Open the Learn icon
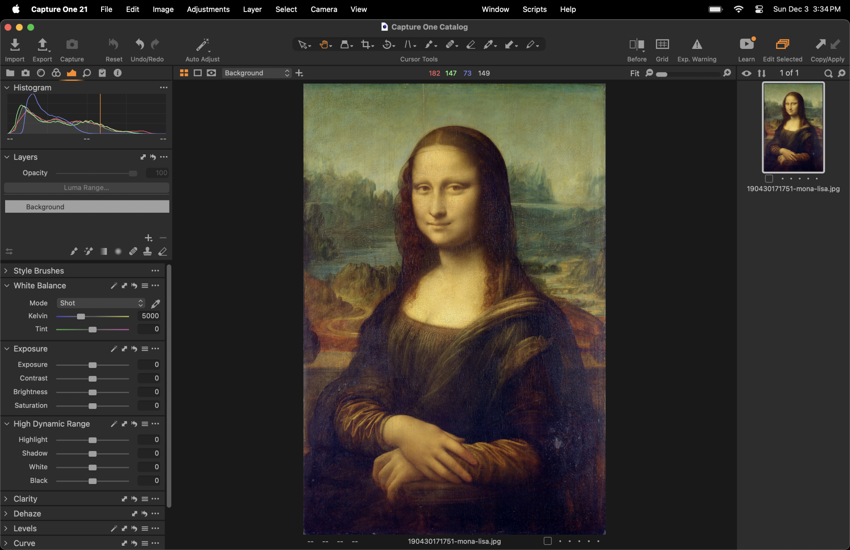Image resolution: width=850 pixels, height=550 pixels. coord(747,44)
